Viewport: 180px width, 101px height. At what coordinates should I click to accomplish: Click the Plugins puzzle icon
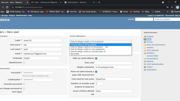[145, 67]
